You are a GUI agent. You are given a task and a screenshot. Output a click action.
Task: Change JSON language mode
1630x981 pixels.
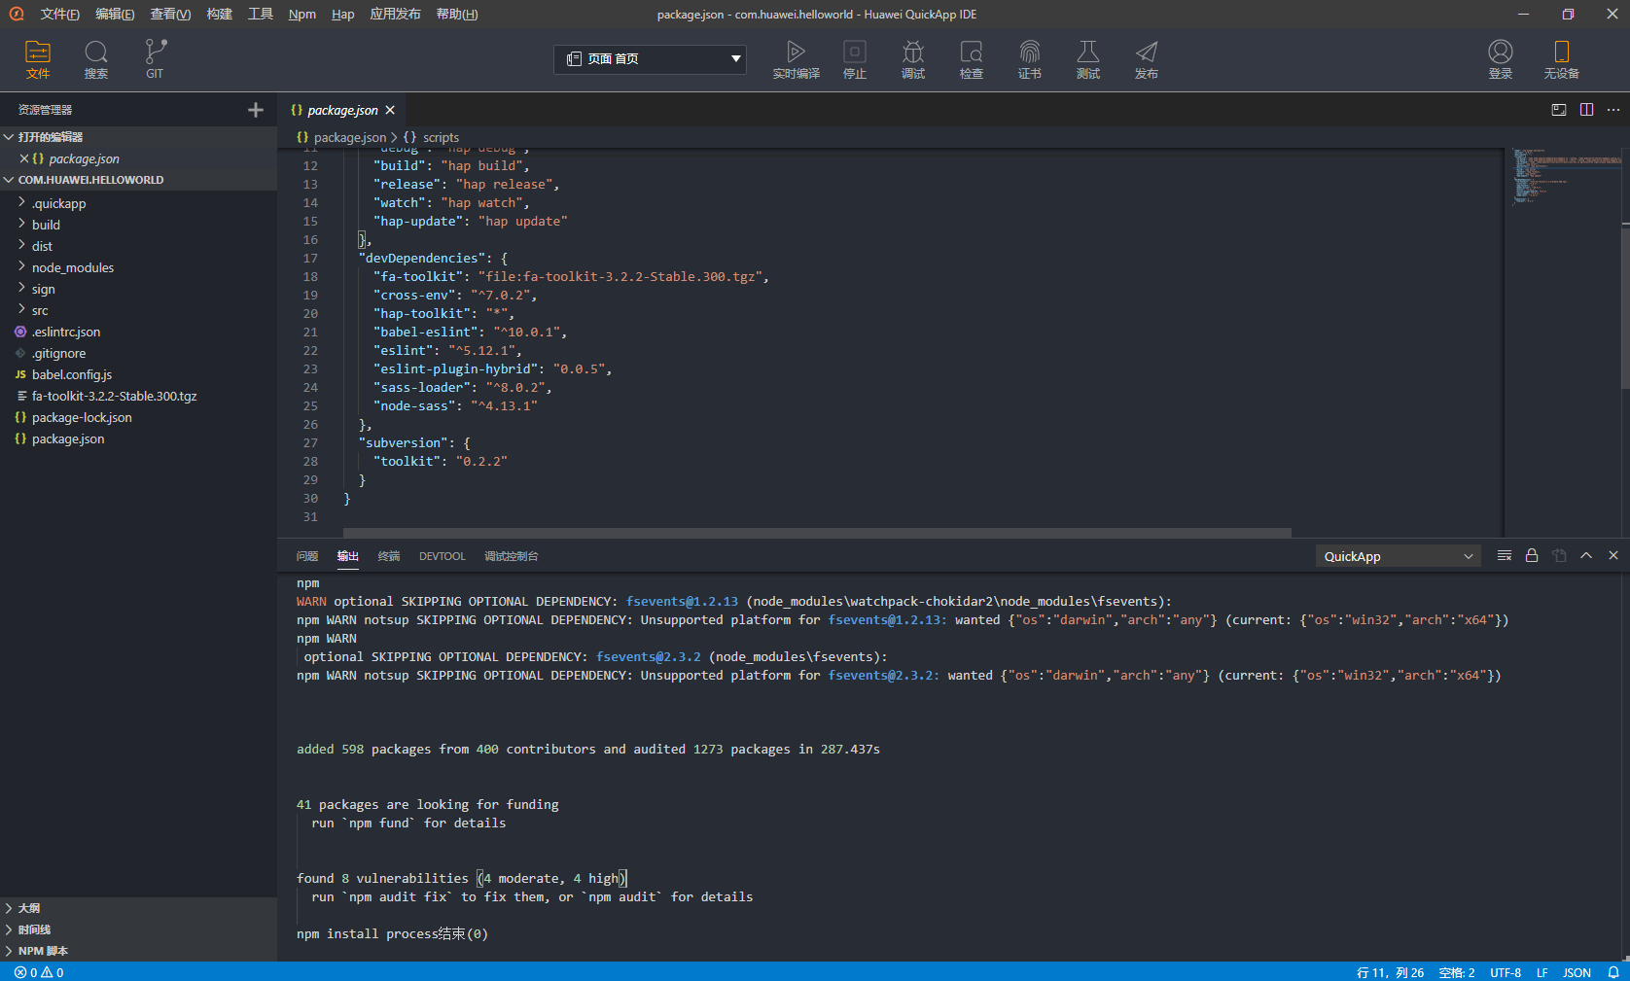coord(1577,972)
